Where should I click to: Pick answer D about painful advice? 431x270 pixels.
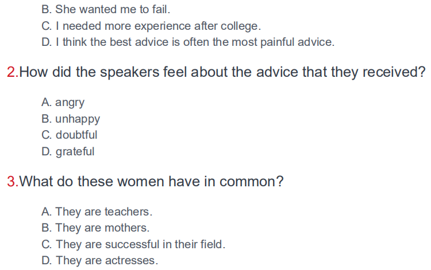coord(188,42)
